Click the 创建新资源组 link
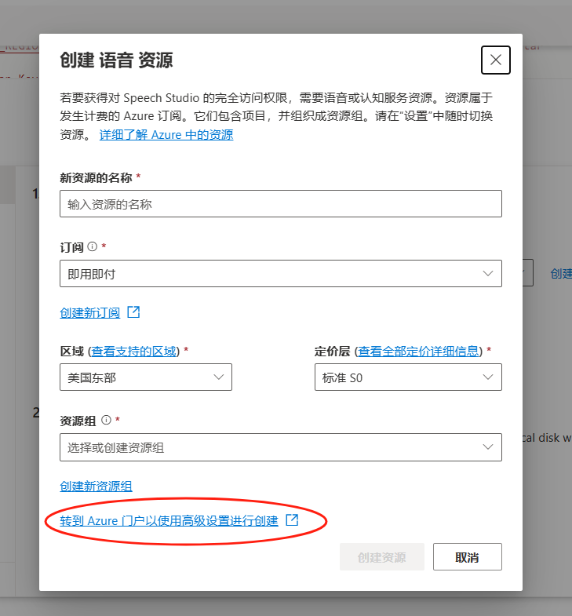572x616 pixels. (x=96, y=487)
